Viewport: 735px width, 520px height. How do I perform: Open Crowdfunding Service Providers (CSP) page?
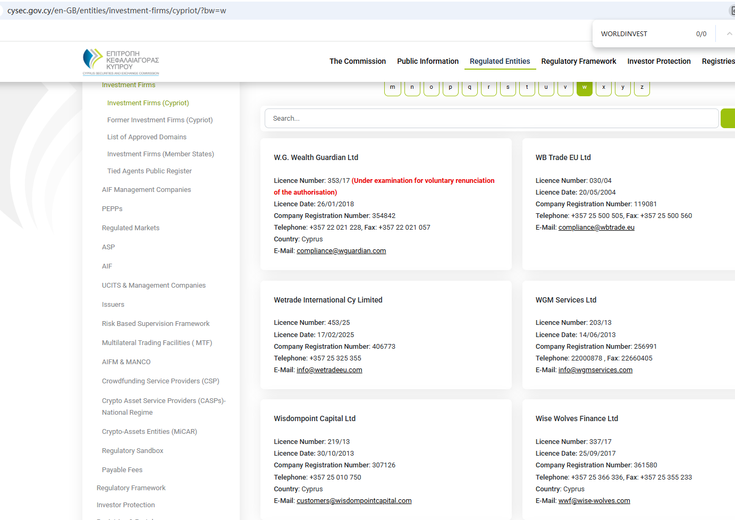pos(160,381)
